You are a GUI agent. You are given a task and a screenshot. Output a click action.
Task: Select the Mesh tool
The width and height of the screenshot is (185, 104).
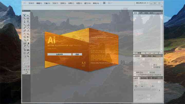(24, 43)
